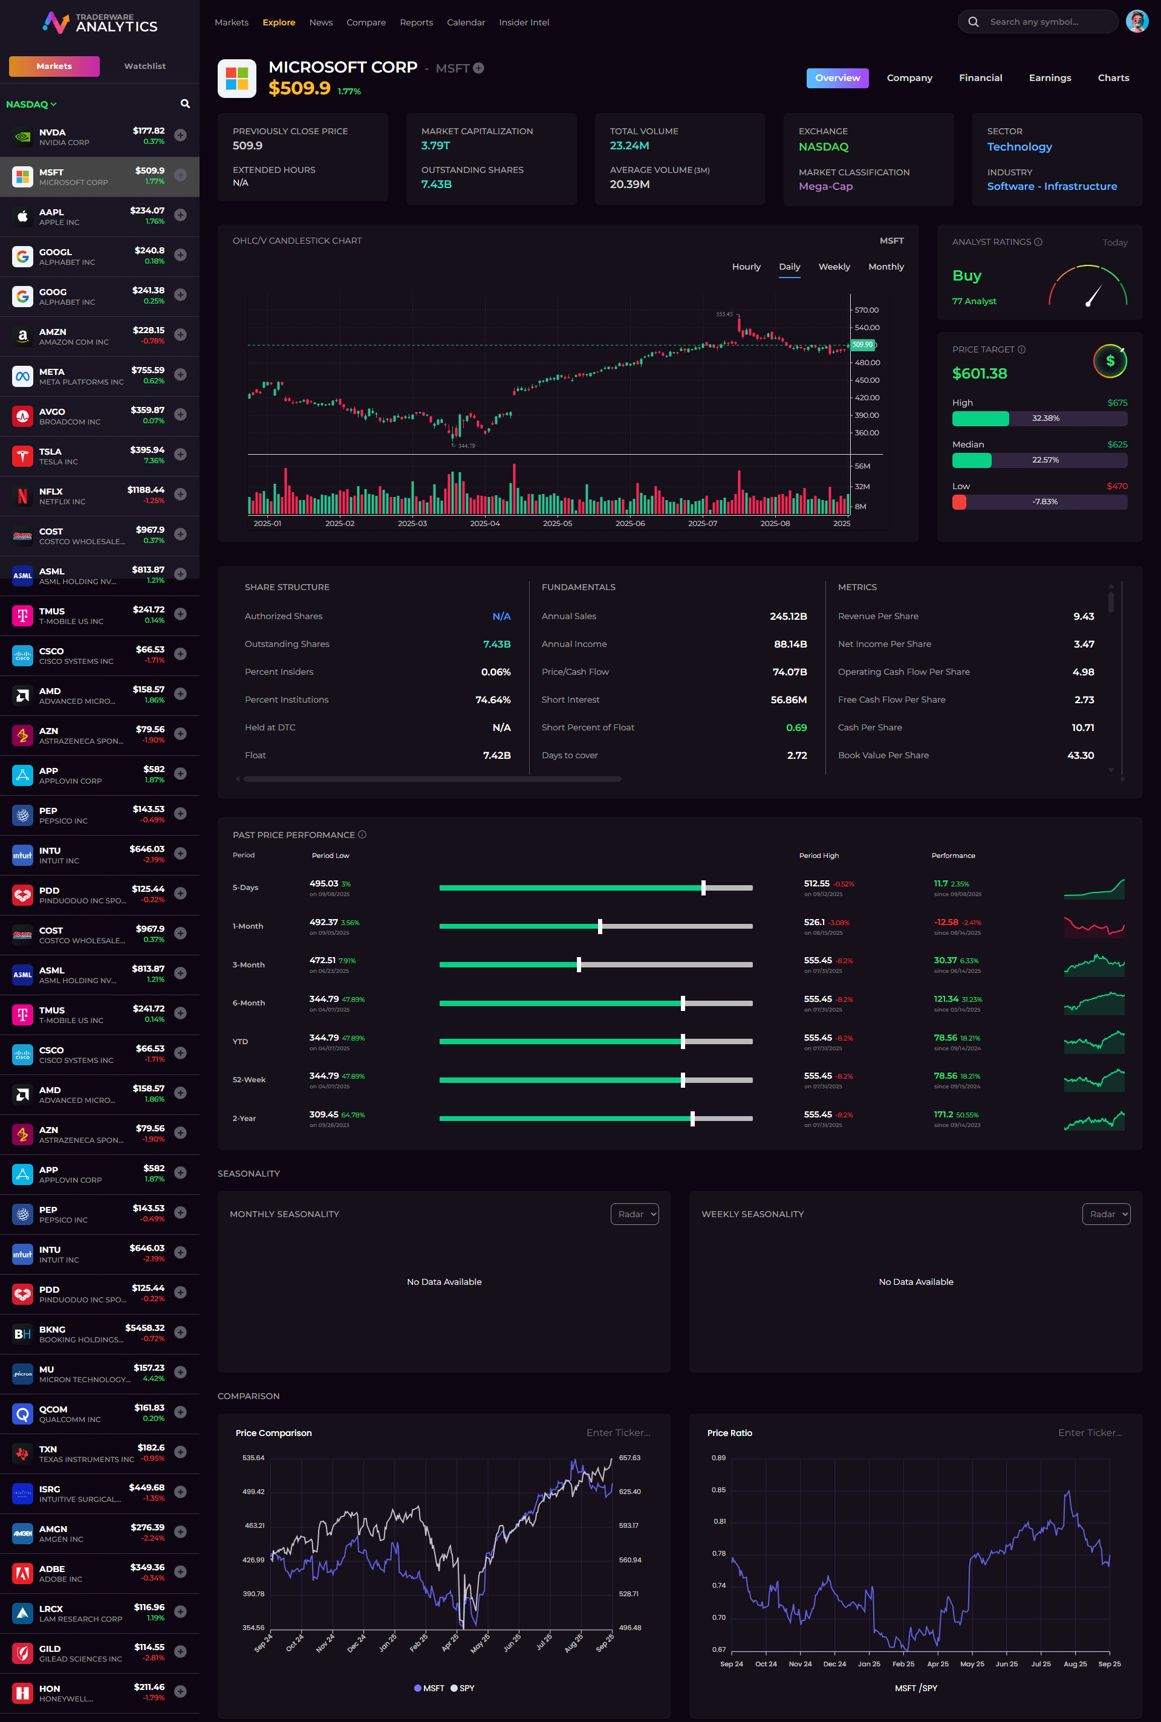
Task: Click the horizontal scrollbar under Share Structure
Action: pos(432,779)
